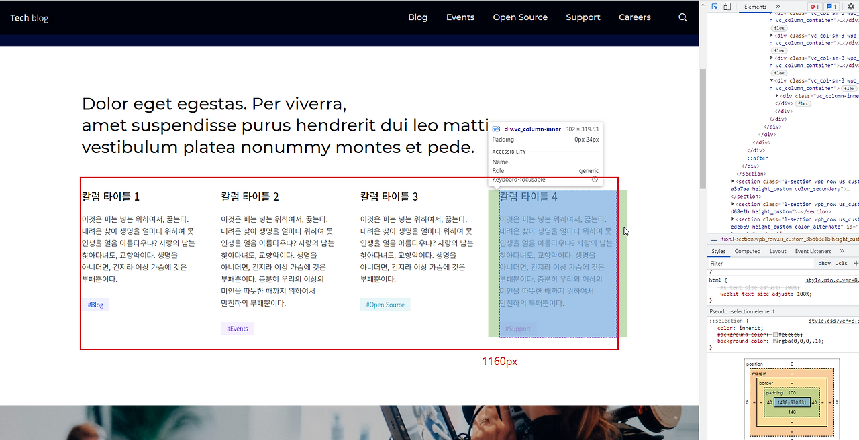Switch to the Layout tab
Image resolution: width=859 pixels, height=440 pixels.
pos(778,251)
